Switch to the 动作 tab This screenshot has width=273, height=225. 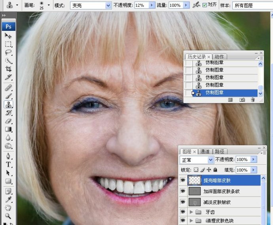[219, 57]
